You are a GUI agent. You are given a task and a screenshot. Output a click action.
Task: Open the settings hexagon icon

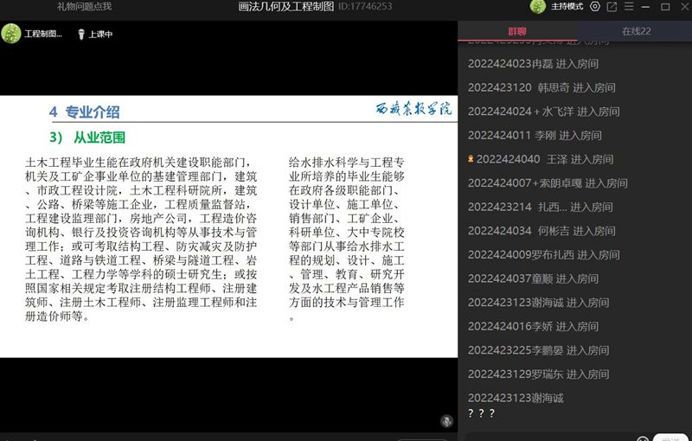coord(594,7)
